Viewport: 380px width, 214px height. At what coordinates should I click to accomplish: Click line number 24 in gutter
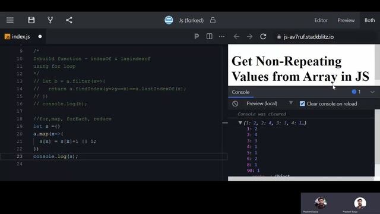coord(20,164)
